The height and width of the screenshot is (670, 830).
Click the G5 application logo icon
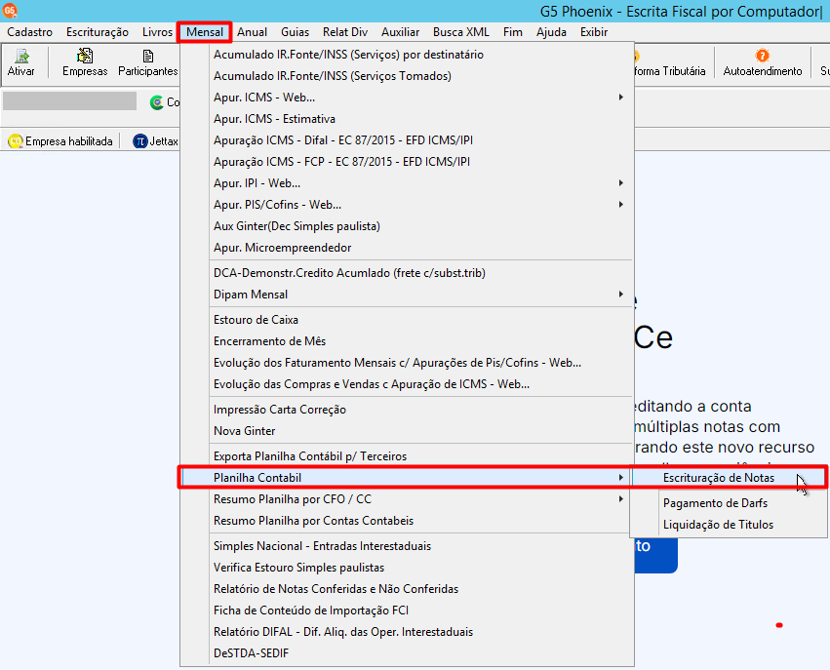(x=10, y=10)
